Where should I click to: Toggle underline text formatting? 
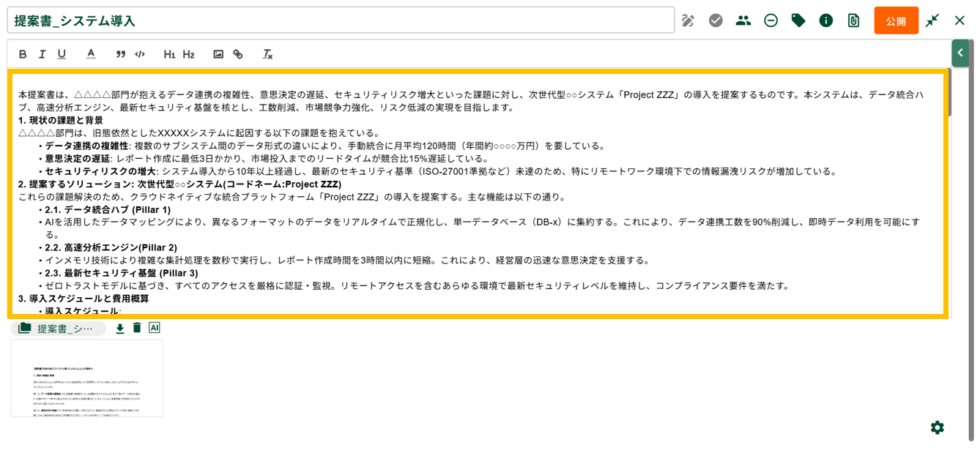62,54
